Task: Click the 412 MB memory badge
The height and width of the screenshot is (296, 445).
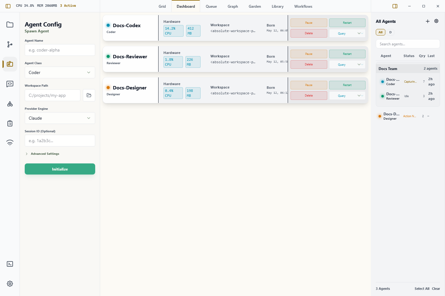Action: [193, 31]
